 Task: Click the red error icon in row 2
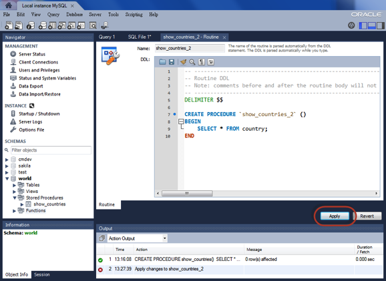click(x=100, y=270)
